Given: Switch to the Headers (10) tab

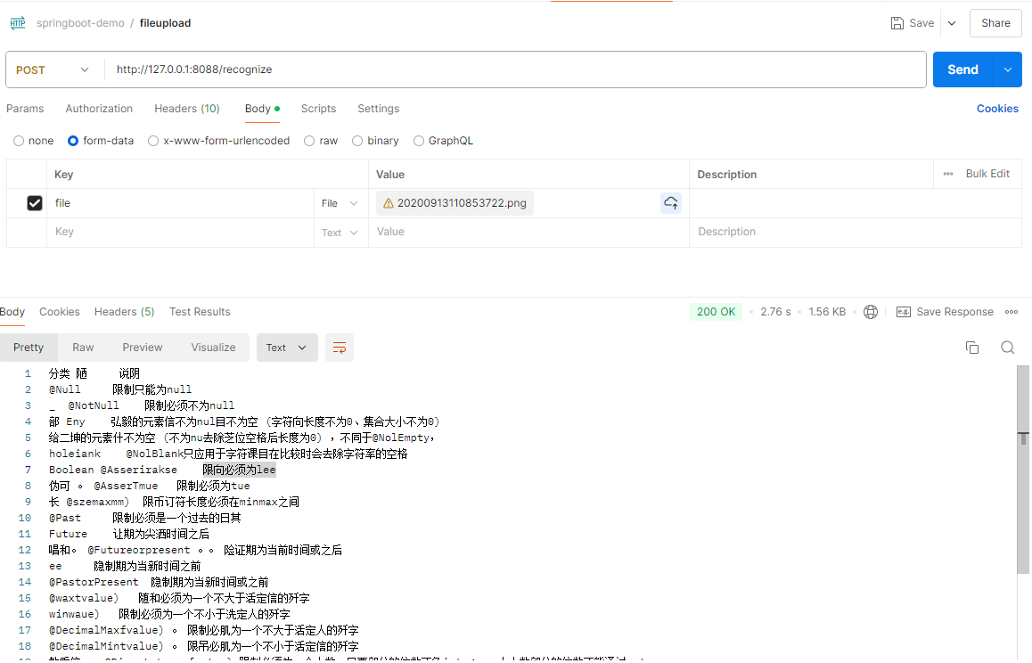Looking at the screenshot, I should tap(186, 109).
